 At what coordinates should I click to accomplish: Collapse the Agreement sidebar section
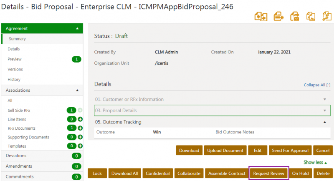(77, 29)
